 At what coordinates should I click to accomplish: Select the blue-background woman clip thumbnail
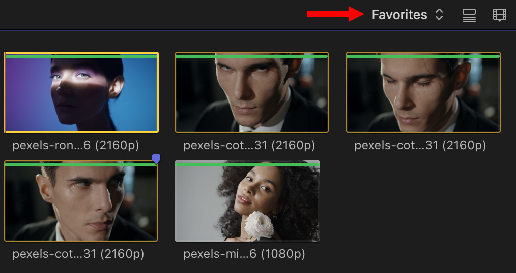81,94
